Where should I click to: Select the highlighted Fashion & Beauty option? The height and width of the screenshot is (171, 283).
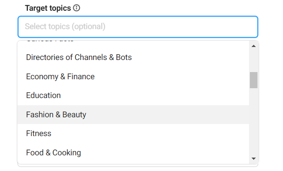coord(133,115)
